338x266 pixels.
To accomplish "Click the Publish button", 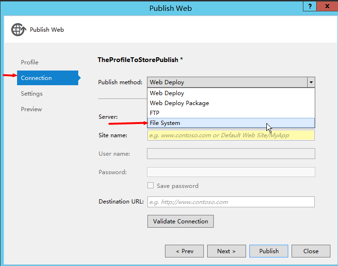I will pyautogui.click(x=269, y=251).
